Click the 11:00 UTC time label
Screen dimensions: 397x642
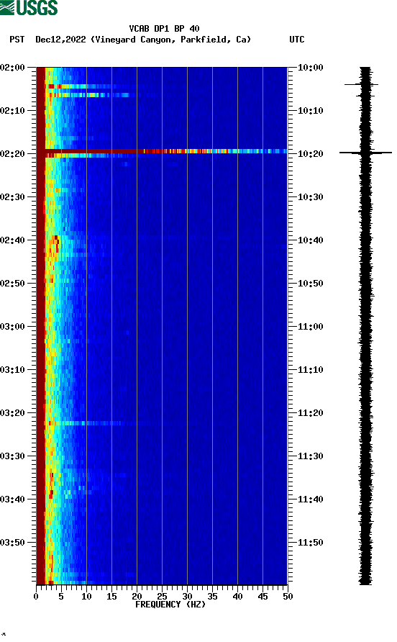click(311, 327)
